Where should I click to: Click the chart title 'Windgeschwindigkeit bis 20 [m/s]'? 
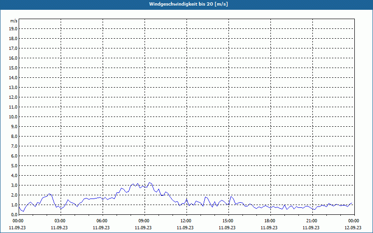pyautogui.click(x=188, y=4)
